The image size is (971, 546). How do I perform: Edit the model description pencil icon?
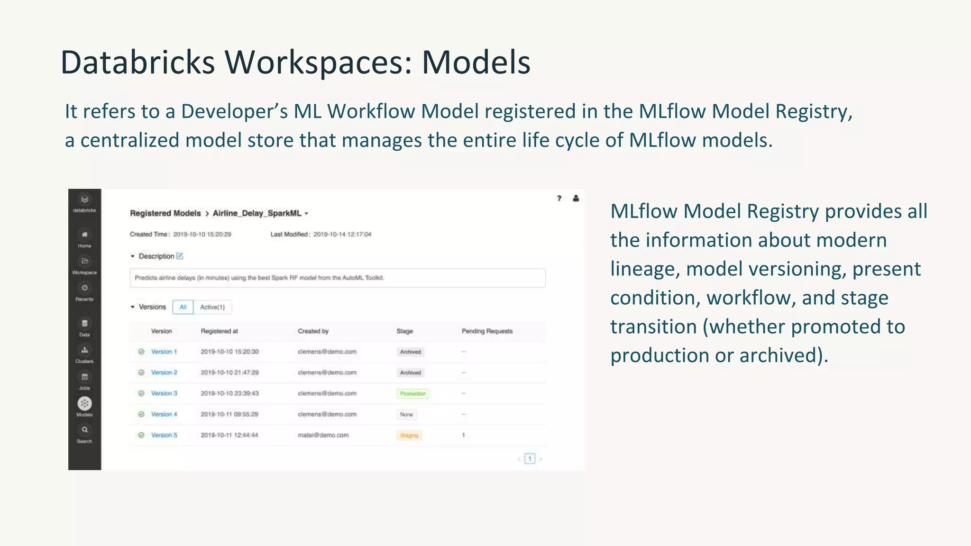point(180,256)
